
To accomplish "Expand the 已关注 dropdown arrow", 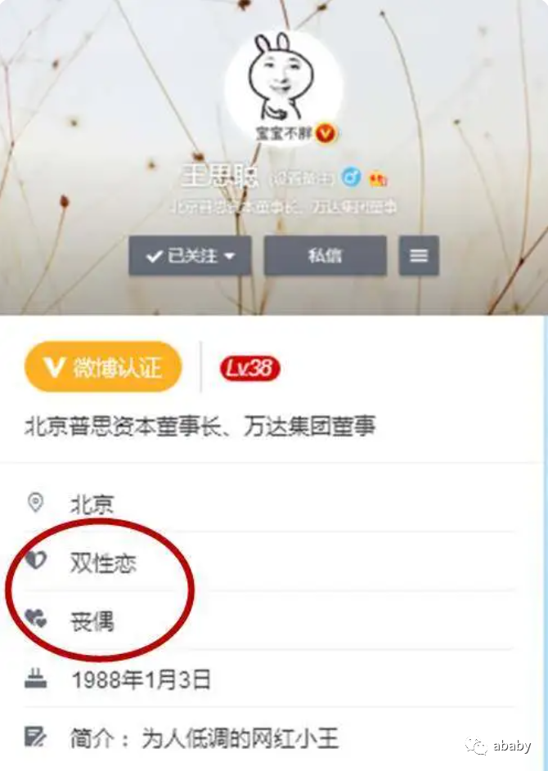I will (x=230, y=256).
